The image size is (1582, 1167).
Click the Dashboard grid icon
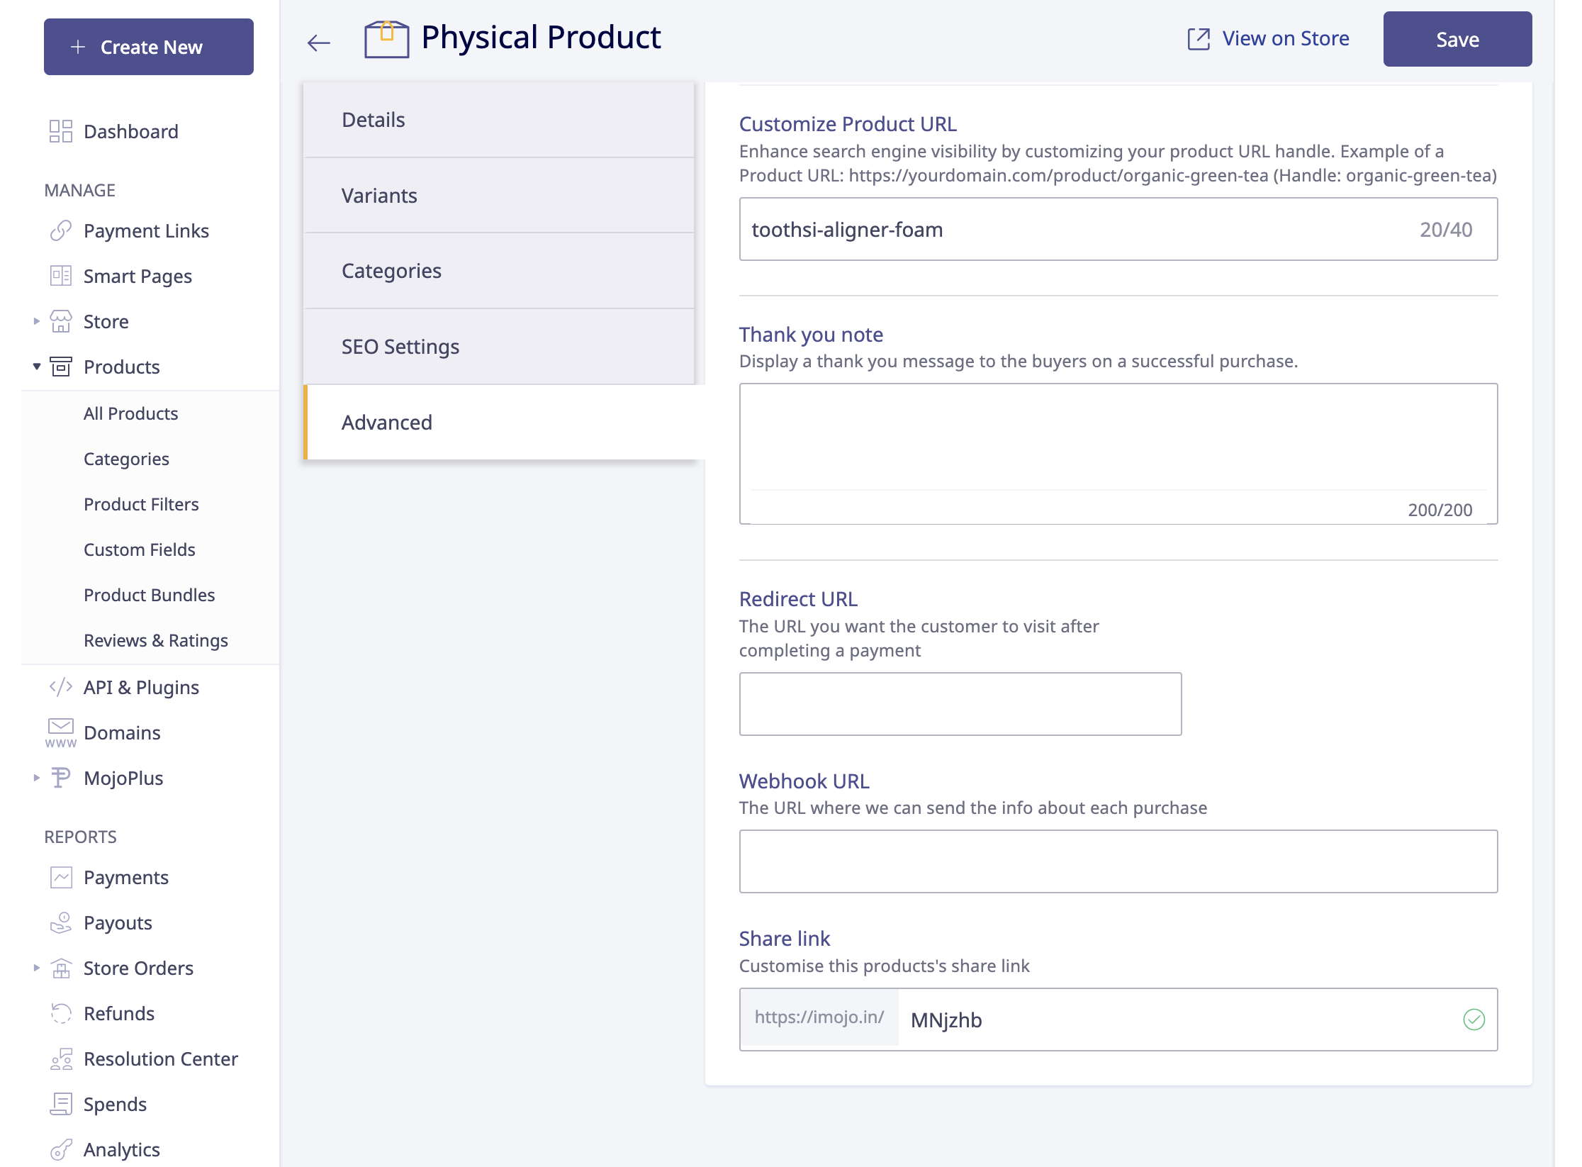pos(61,131)
